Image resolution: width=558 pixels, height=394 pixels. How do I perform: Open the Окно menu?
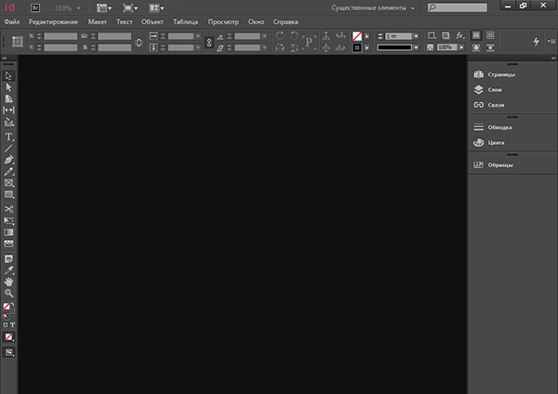pos(257,22)
